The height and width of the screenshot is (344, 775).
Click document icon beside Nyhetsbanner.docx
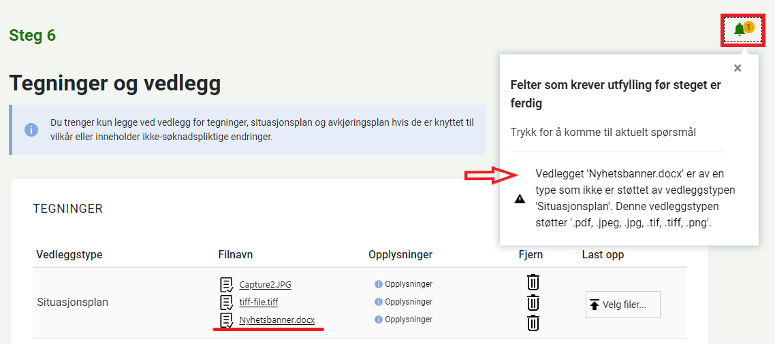coord(226,320)
